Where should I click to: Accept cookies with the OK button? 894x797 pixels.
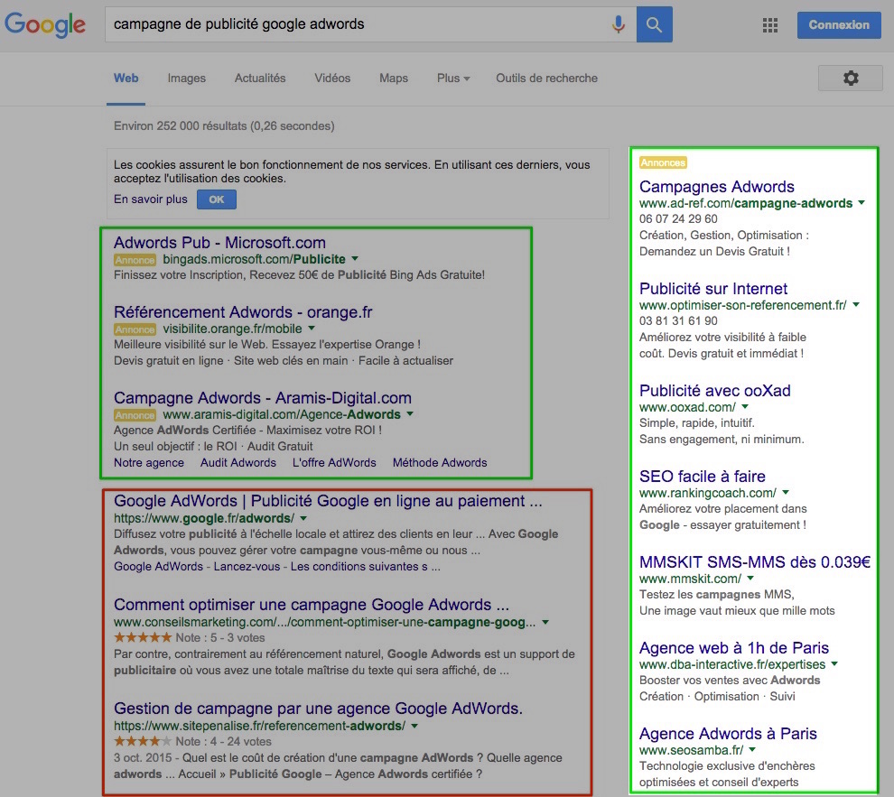(x=217, y=199)
